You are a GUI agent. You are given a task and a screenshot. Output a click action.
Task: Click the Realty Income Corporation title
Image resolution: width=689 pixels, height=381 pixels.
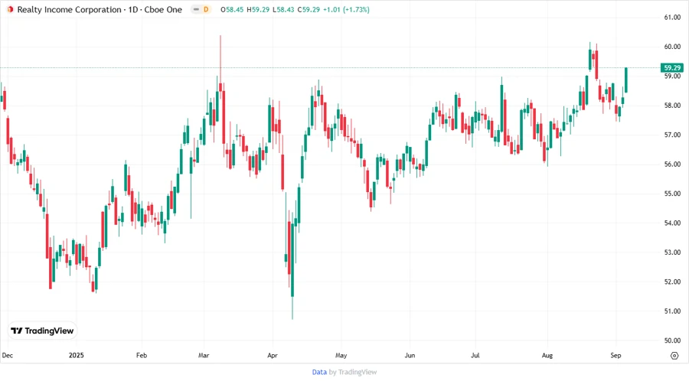[70, 10]
